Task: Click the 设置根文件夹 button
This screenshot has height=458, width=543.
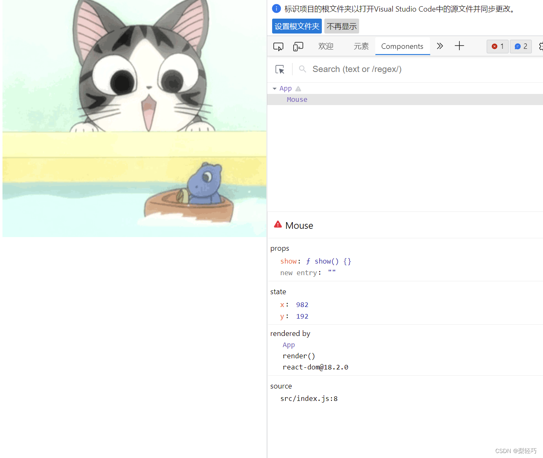Action: point(297,26)
